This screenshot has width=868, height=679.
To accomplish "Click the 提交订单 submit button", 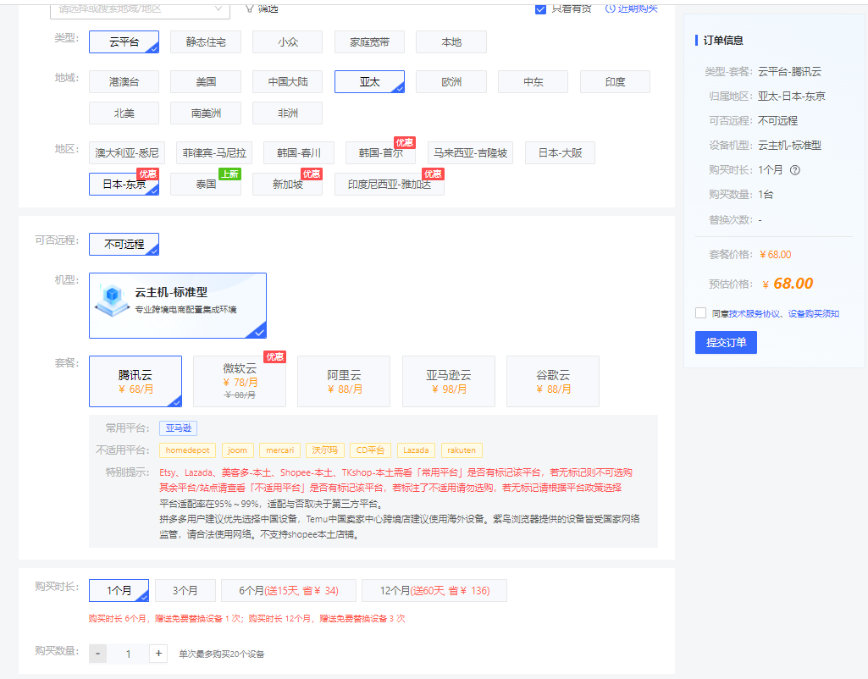I will 726,343.
